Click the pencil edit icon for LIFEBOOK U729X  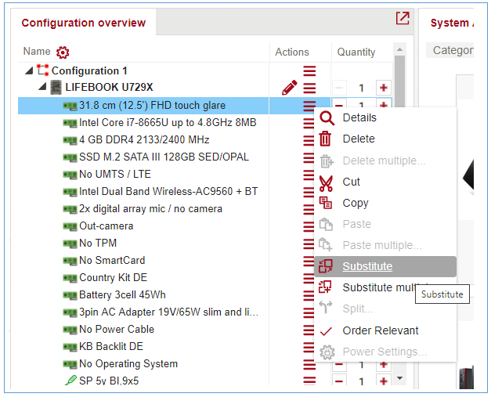(x=289, y=88)
